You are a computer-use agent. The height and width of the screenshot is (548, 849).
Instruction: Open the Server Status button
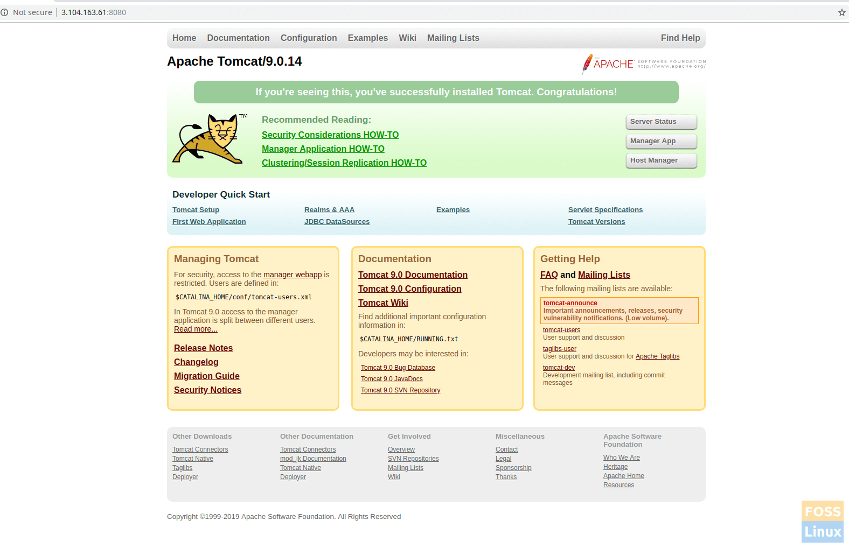661,122
